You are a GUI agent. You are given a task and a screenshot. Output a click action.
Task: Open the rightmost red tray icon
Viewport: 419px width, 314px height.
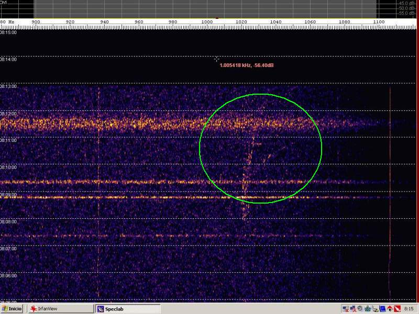click(398, 309)
